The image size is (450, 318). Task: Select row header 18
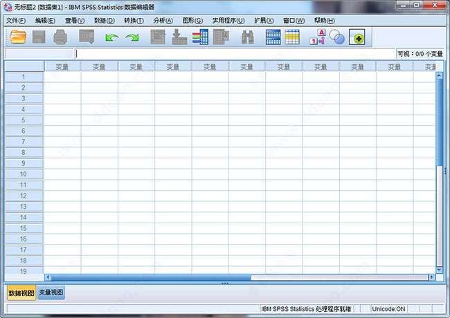24,261
